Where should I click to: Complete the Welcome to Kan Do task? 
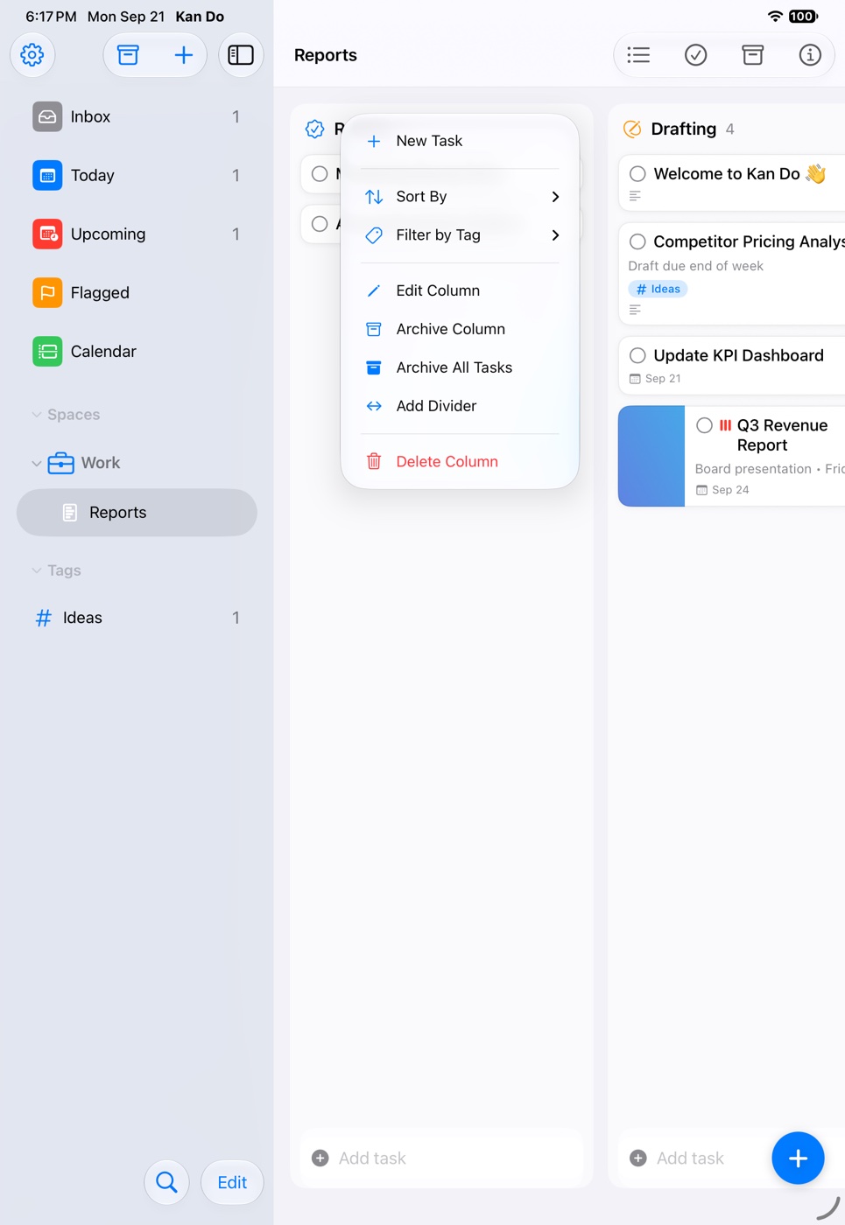pyautogui.click(x=638, y=174)
